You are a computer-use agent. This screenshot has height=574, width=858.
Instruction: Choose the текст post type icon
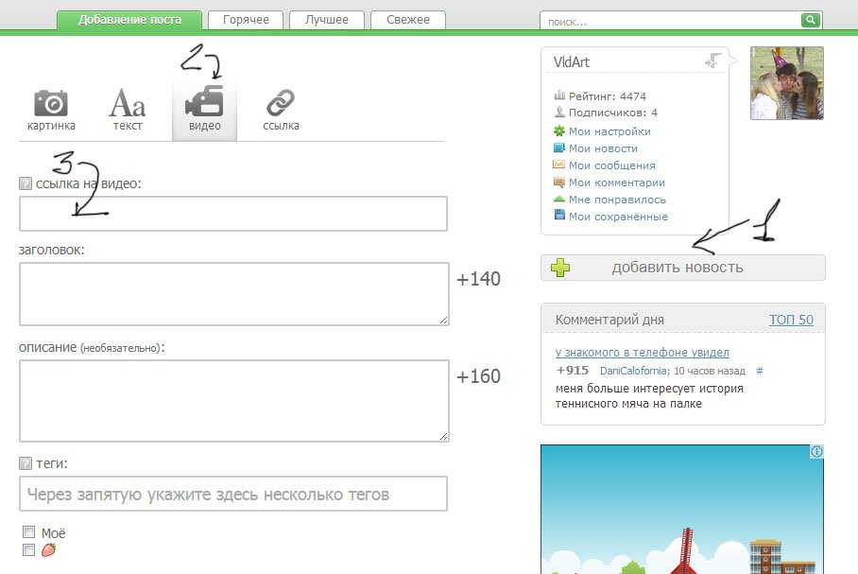coord(127,103)
